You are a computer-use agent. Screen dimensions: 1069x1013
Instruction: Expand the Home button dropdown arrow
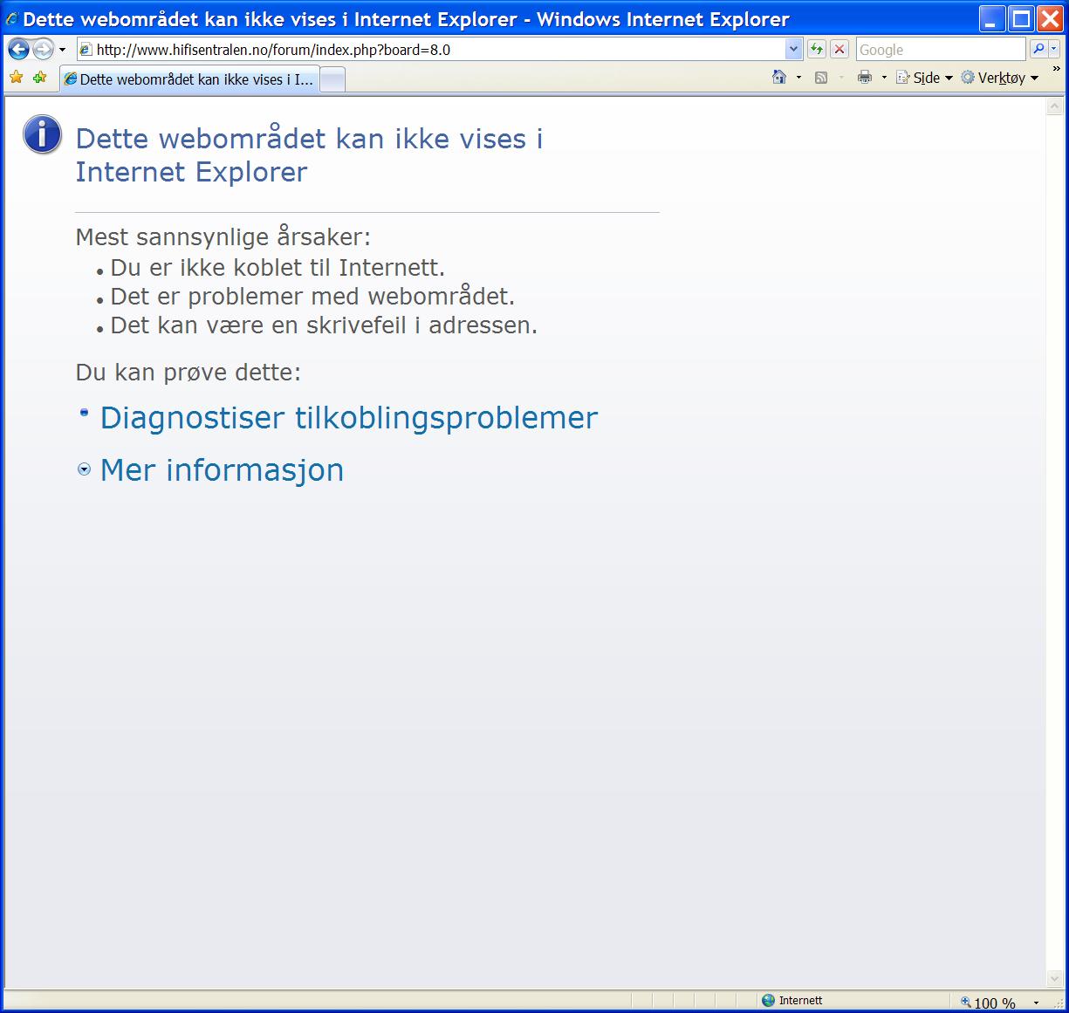(x=798, y=78)
